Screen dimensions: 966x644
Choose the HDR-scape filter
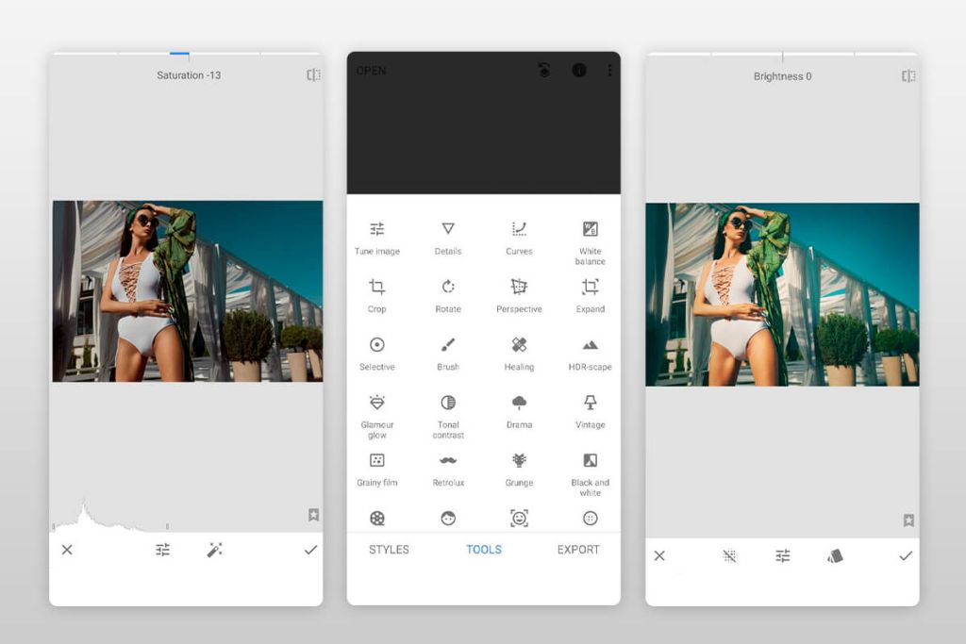590,345
